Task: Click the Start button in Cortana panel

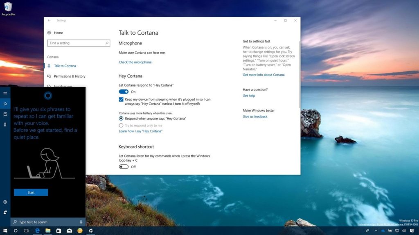Action: pyautogui.click(x=31, y=192)
